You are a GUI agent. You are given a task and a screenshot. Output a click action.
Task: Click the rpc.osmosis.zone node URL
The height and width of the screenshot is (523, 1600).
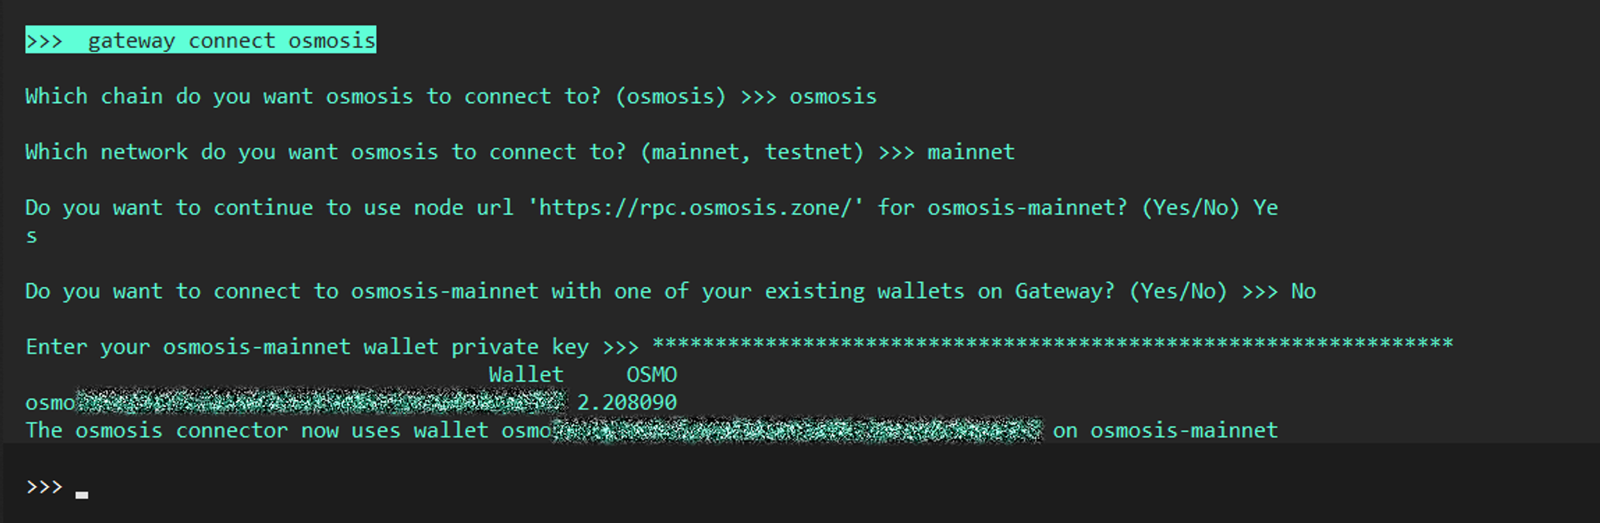point(695,208)
